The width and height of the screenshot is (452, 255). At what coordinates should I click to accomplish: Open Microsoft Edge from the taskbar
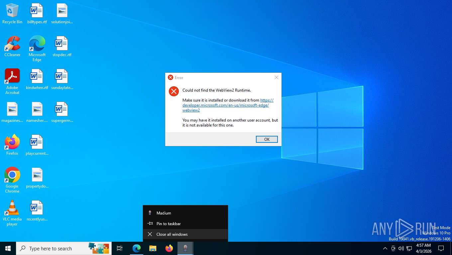tap(137, 248)
